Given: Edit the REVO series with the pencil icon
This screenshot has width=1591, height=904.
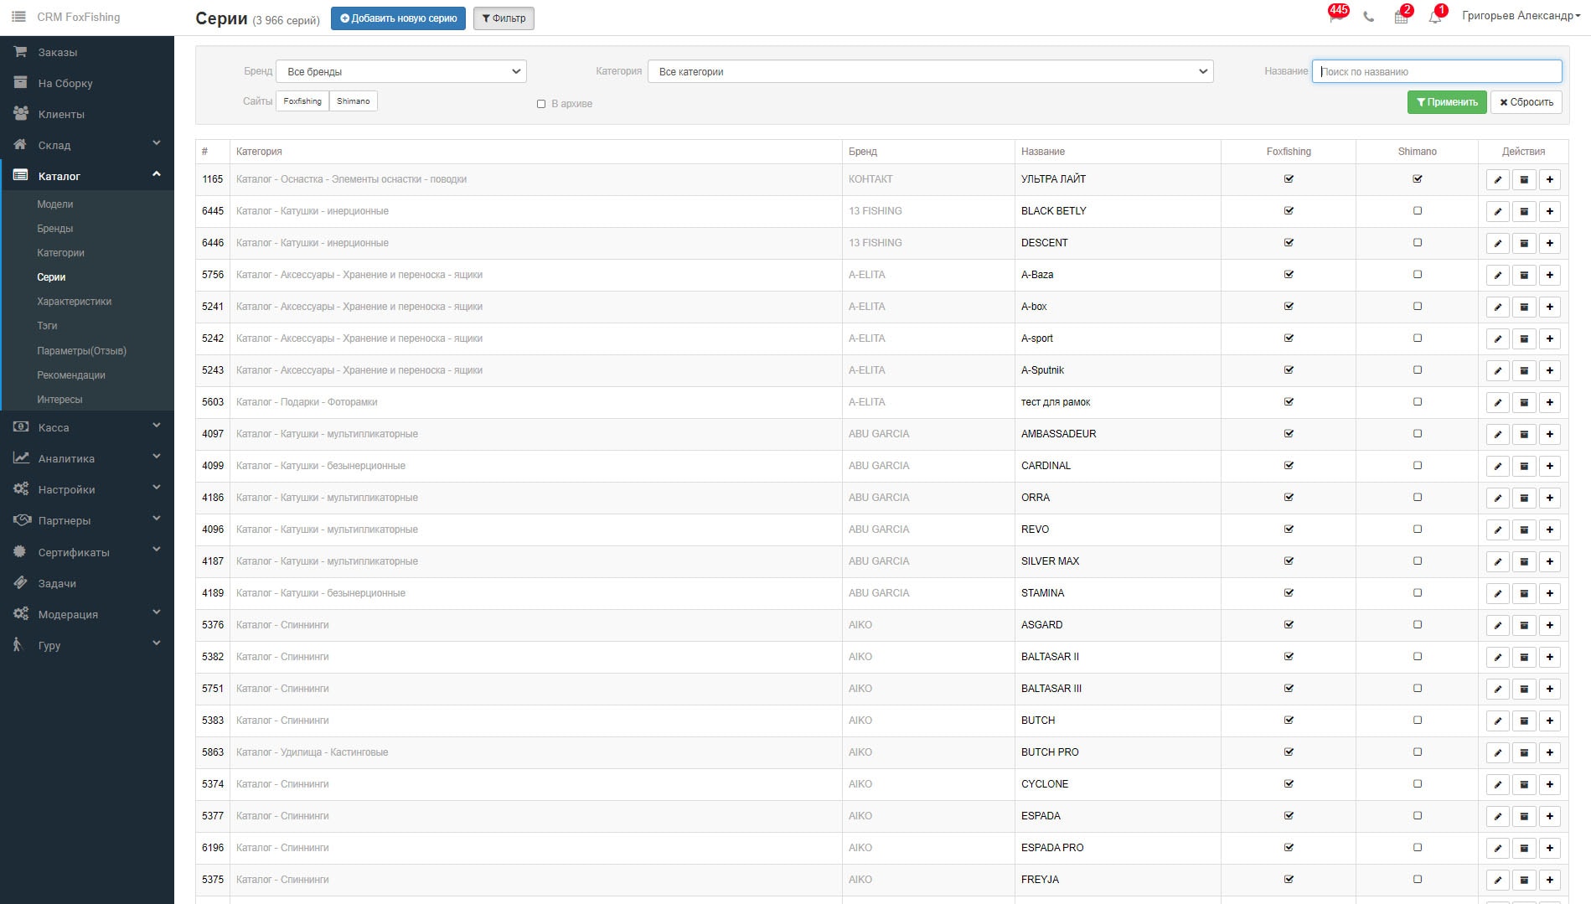Looking at the screenshot, I should pos(1497,529).
